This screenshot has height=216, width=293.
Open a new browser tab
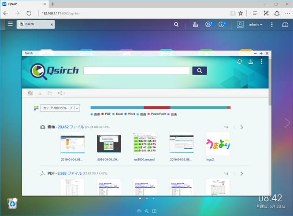(53, 4)
